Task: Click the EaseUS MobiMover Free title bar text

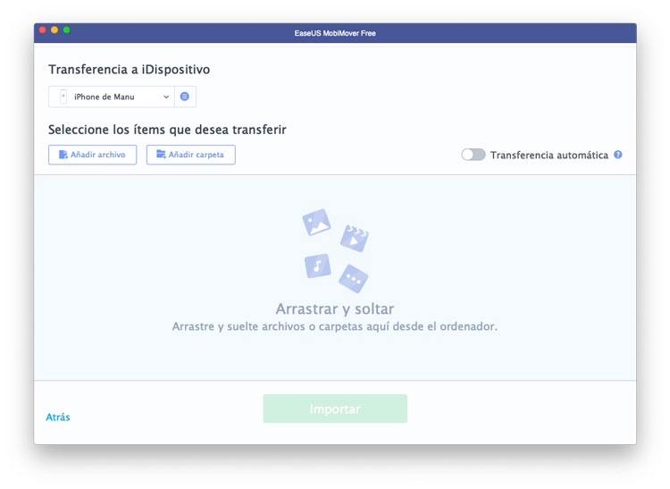Action: (x=335, y=33)
